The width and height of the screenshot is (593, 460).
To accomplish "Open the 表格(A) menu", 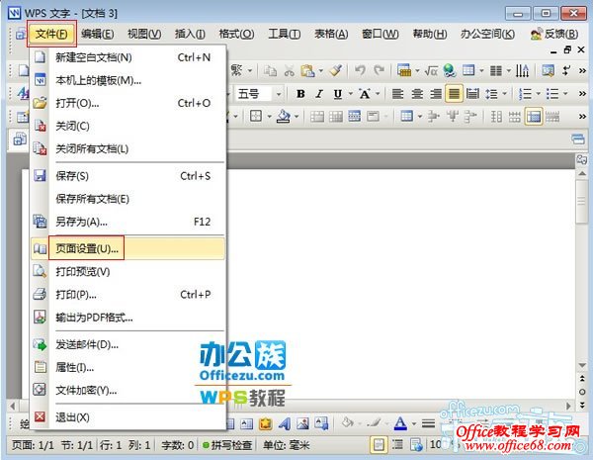I will click(331, 34).
